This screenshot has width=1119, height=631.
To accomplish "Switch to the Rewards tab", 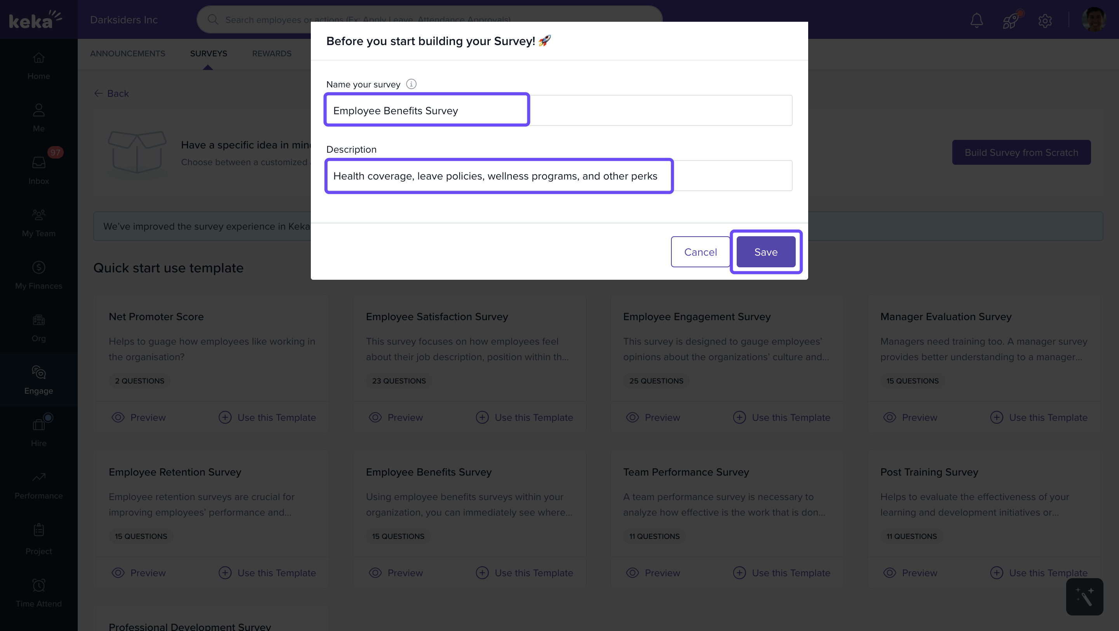I will point(272,53).
